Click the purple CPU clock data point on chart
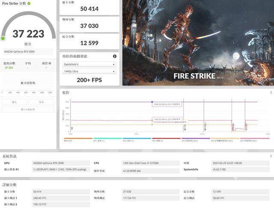Viewport: 274px width, 210px height. point(152,102)
